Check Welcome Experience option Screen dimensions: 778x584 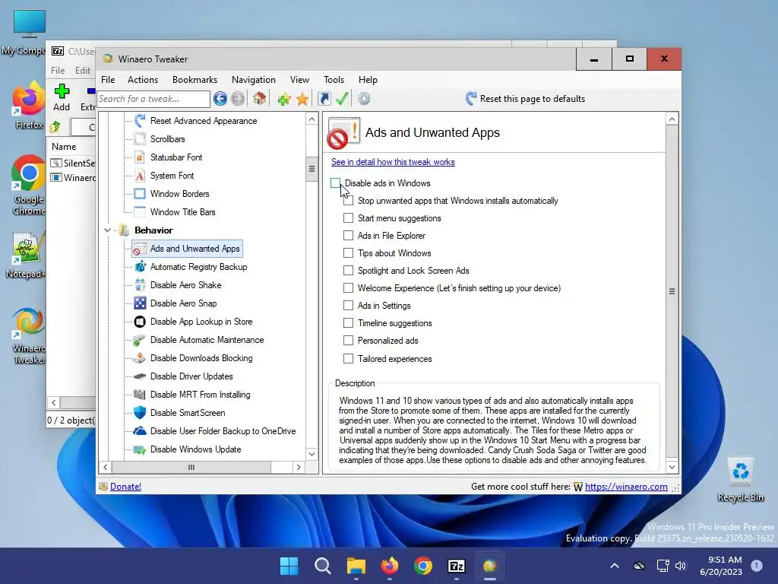tap(348, 288)
